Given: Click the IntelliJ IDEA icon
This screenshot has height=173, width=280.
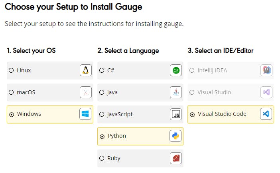Looking at the screenshot, I should [x=266, y=70].
